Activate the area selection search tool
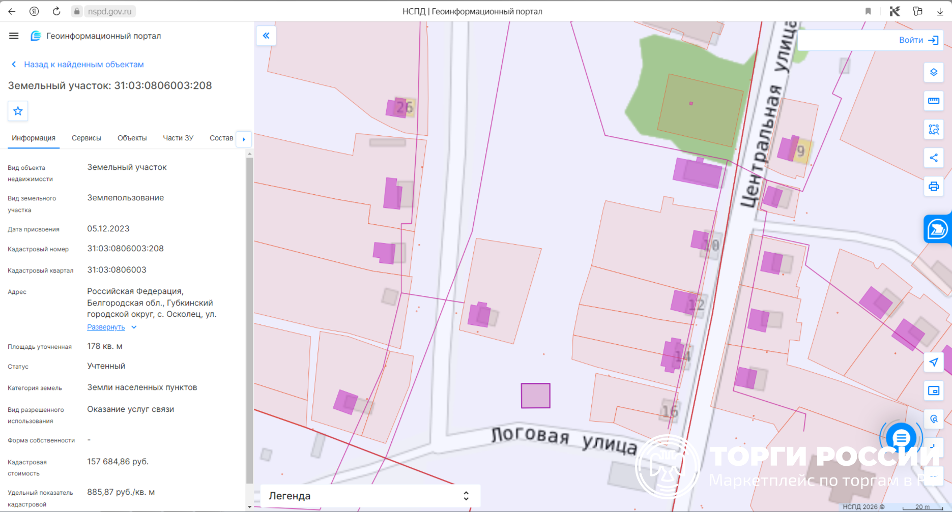 point(934,129)
